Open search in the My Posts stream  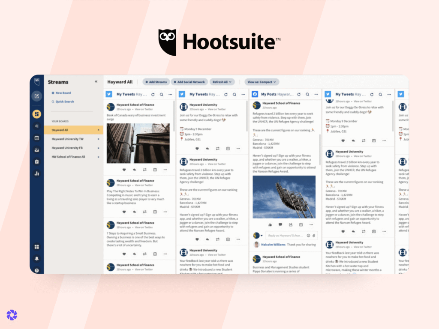point(307,94)
